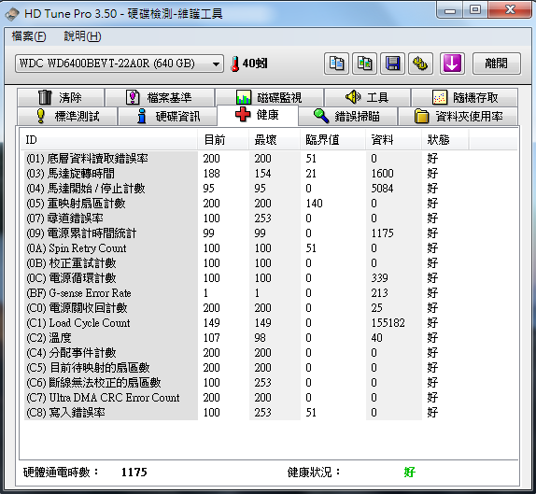Click the data value 5084
Viewport: 536px width, 494px height.
(382, 189)
